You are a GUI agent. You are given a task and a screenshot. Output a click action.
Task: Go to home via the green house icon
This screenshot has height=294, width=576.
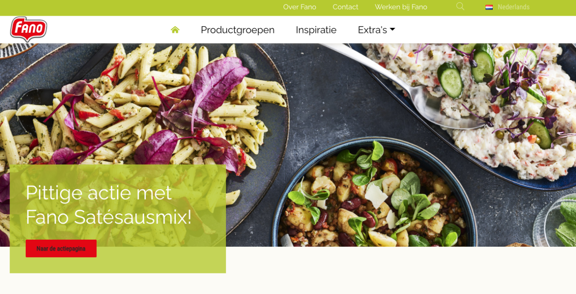(x=175, y=30)
